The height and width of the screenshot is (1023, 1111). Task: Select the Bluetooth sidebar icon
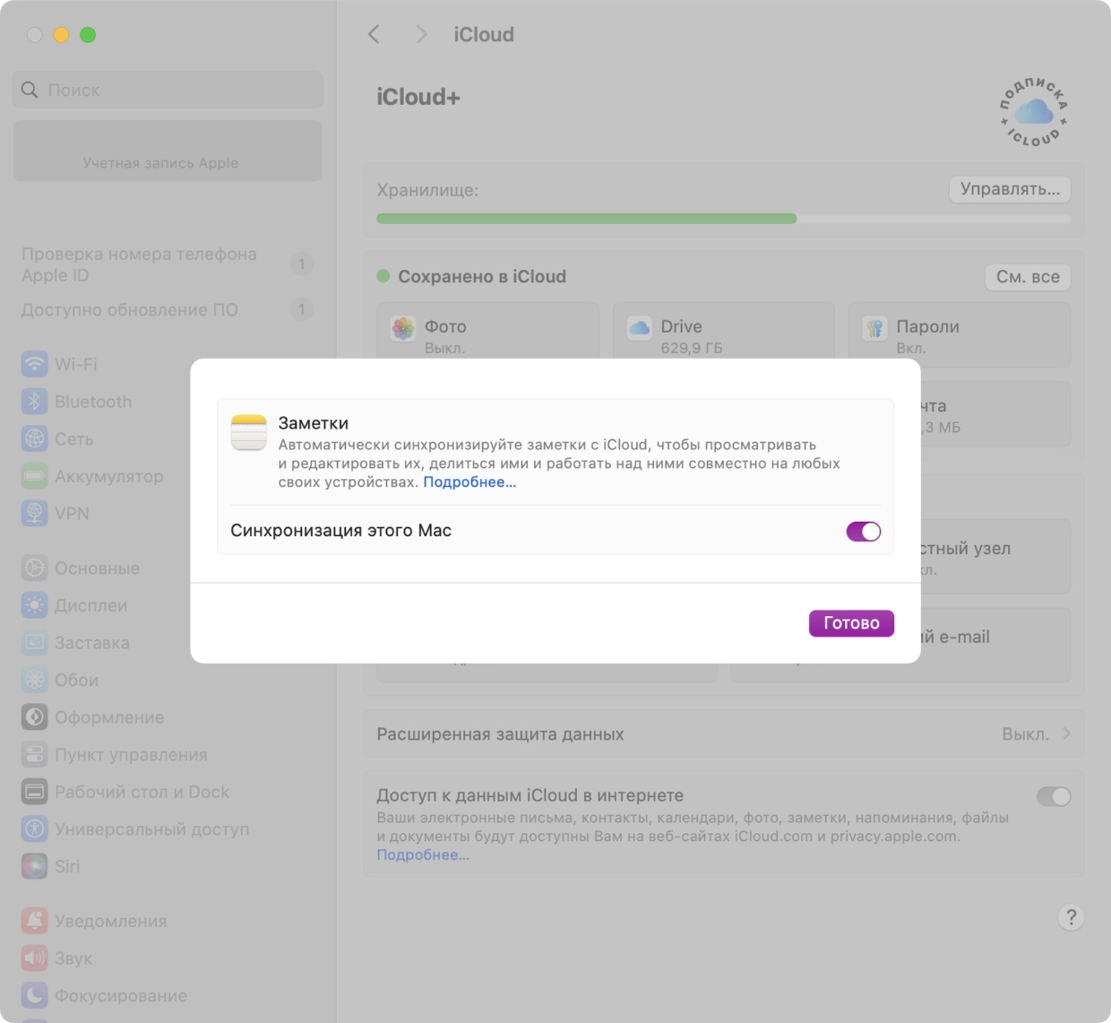(34, 402)
